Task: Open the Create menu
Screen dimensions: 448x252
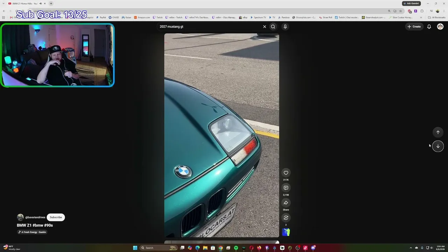Action: pos(414,27)
